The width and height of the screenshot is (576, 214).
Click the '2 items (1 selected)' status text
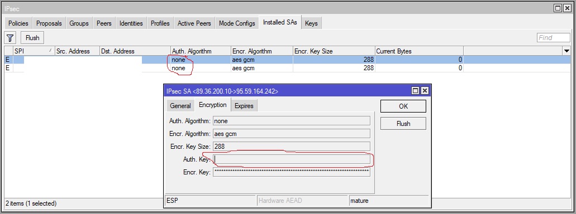31,203
